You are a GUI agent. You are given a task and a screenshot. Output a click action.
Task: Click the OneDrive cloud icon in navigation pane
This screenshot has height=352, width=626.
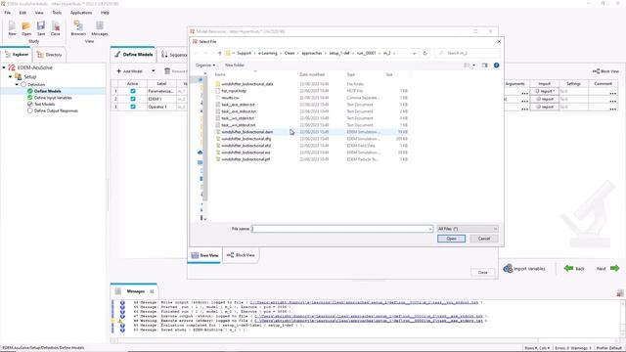pyautogui.click(x=200, y=153)
